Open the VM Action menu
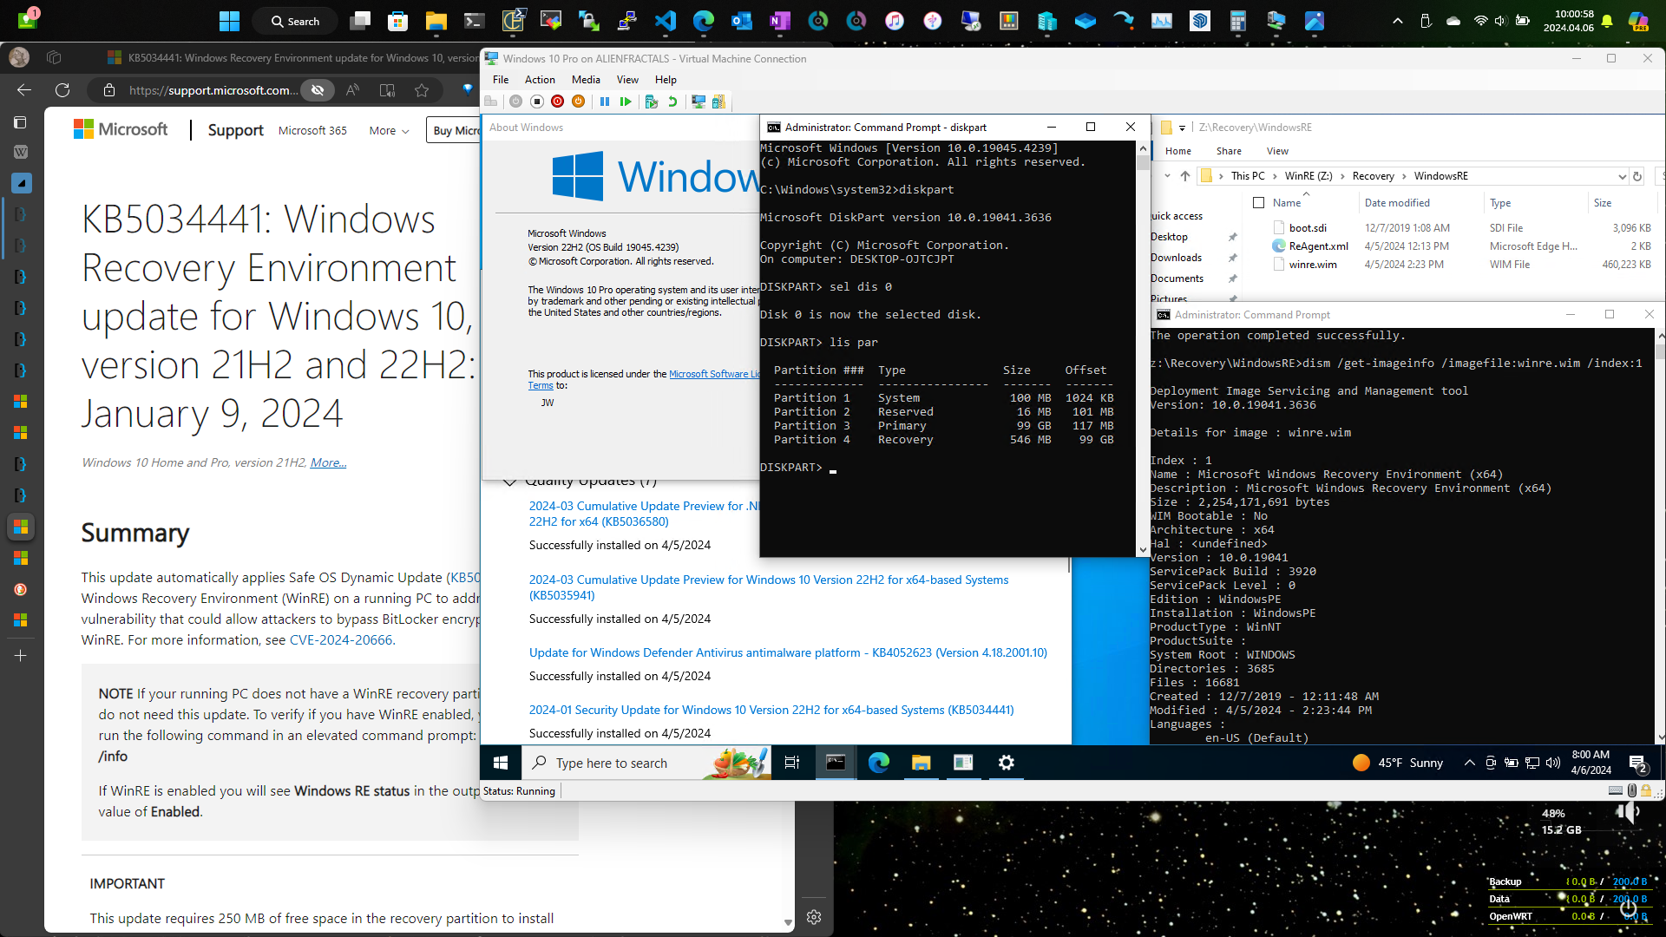The height and width of the screenshot is (937, 1666). pos(540,80)
